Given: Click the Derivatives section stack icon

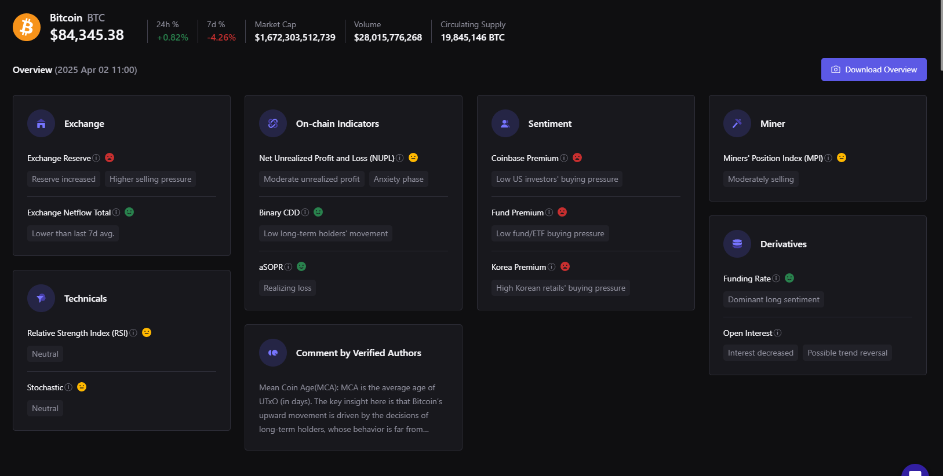Looking at the screenshot, I should tap(737, 244).
